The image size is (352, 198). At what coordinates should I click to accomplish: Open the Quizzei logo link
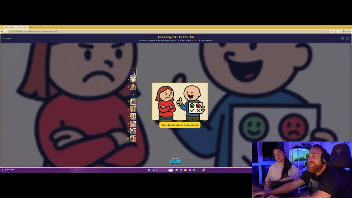click(176, 161)
